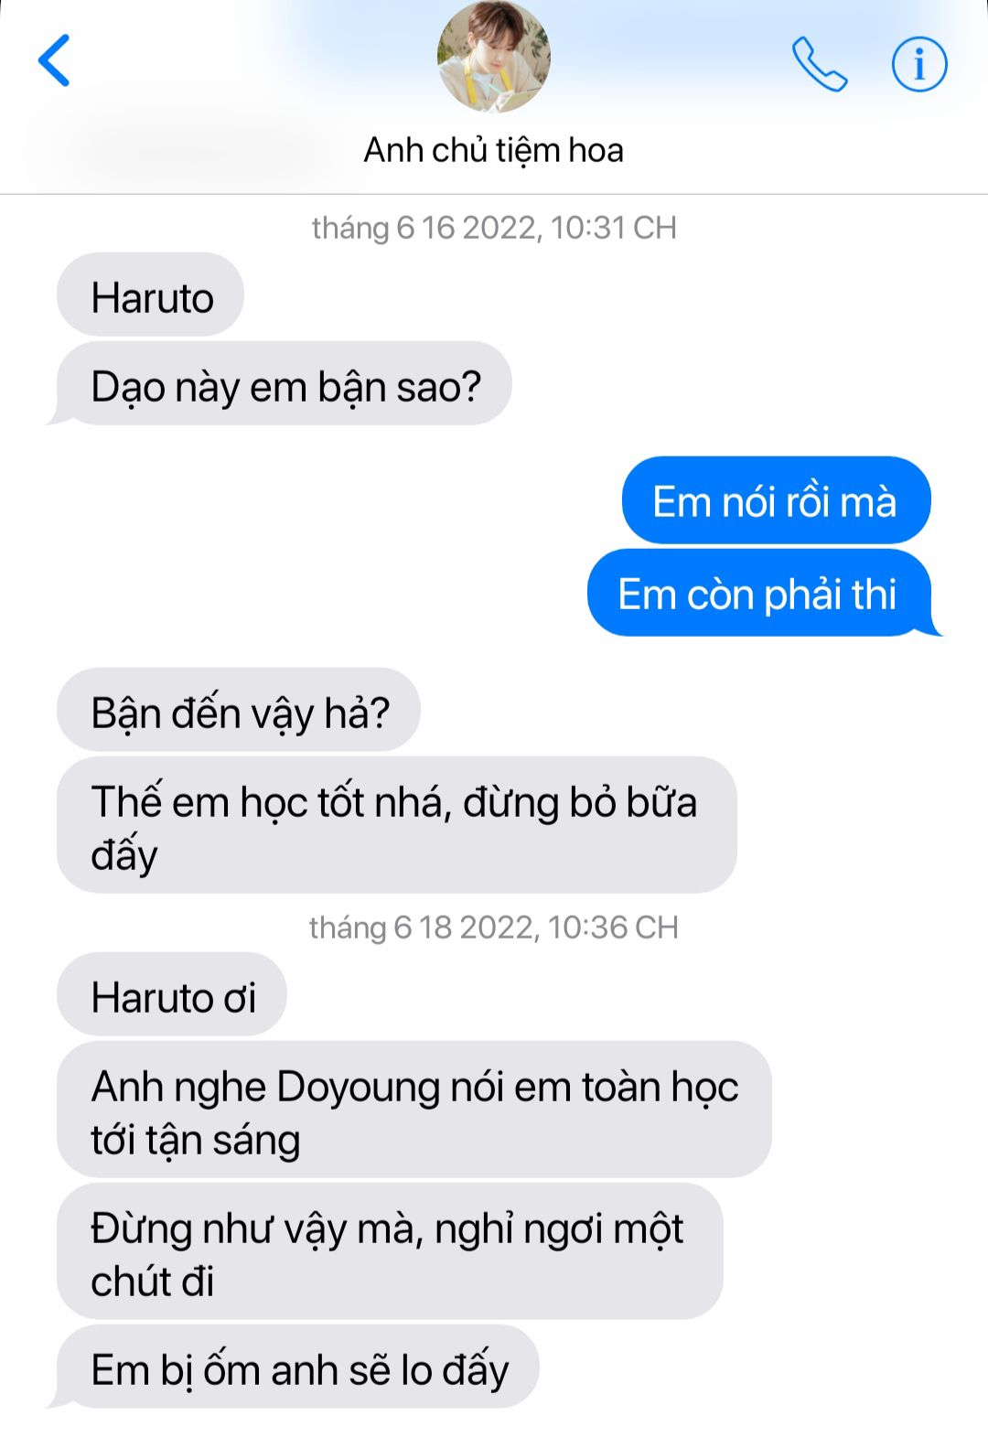Tap blank area below the last message
Image resolution: width=988 pixels, height=1437 pixels.
494,1424
